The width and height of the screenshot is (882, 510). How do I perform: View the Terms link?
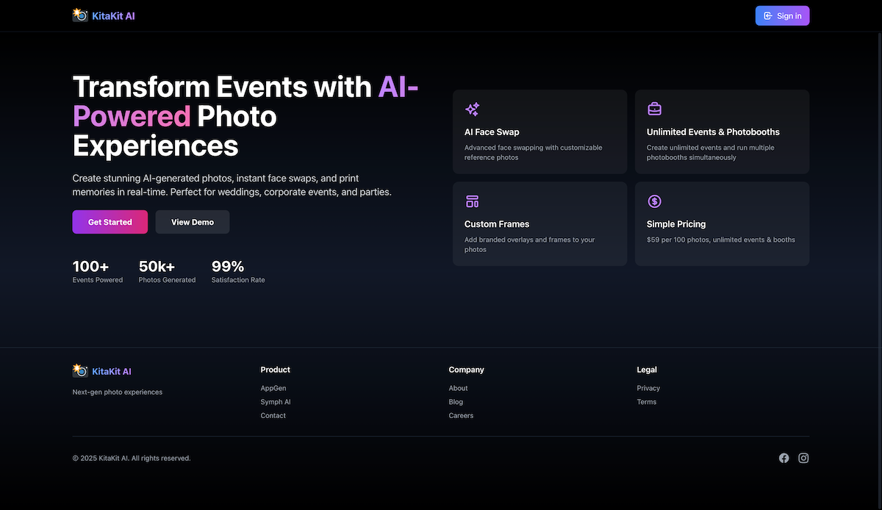(647, 402)
